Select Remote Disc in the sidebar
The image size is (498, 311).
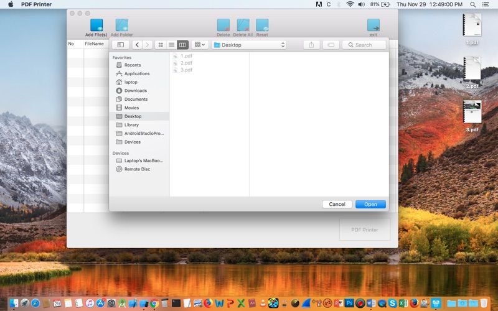(139, 169)
